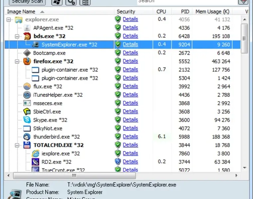253x199 pixels.
Task: Sort by Security column header
Action: click(x=126, y=12)
